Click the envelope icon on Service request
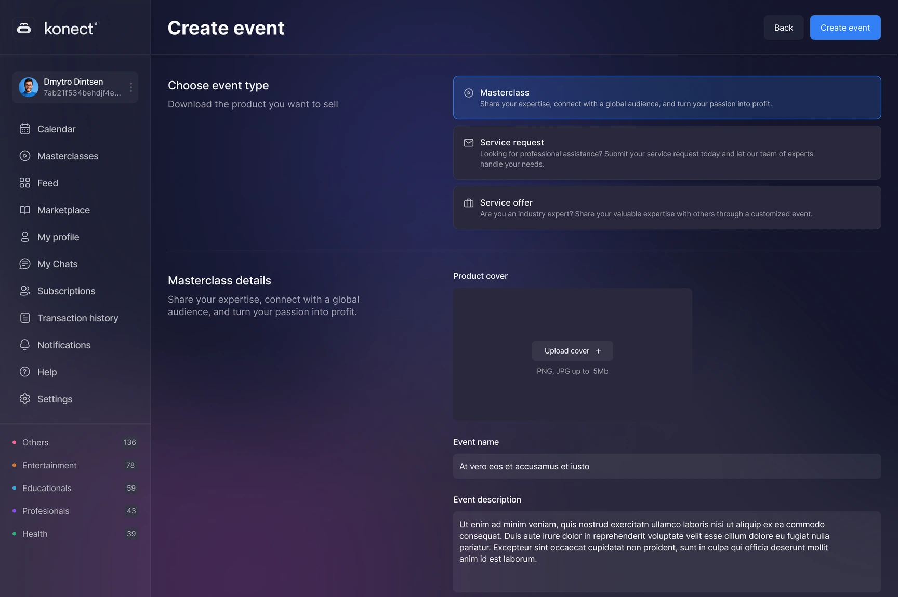The image size is (898, 597). pos(469,143)
